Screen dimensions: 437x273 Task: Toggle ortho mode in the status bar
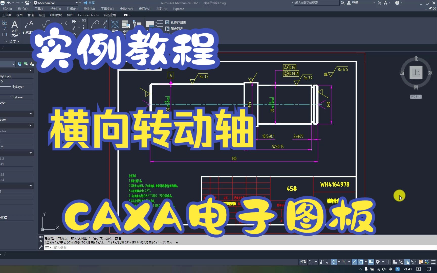click(x=328, y=262)
